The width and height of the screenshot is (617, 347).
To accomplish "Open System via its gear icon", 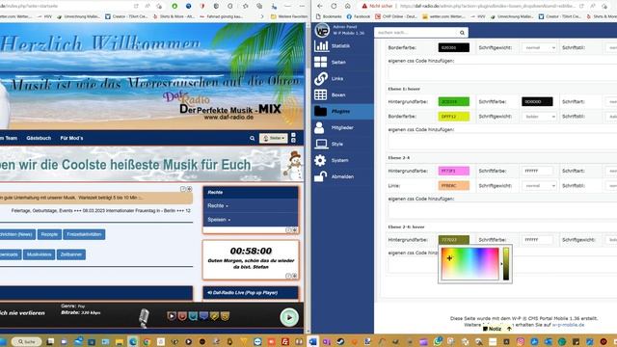I will click(320, 160).
